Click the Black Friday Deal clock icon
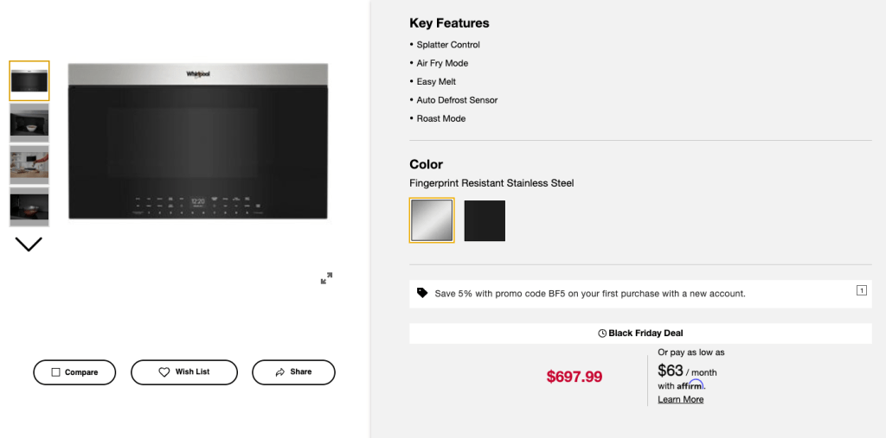Screen dimensions: 886x438 click(602, 333)
